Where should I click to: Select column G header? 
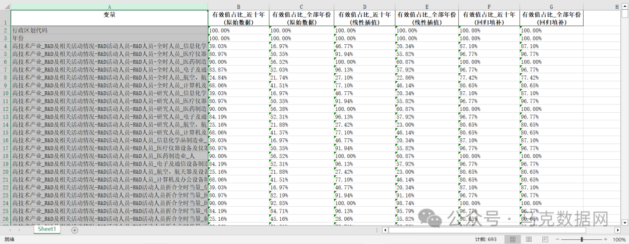tap(552, 6)
